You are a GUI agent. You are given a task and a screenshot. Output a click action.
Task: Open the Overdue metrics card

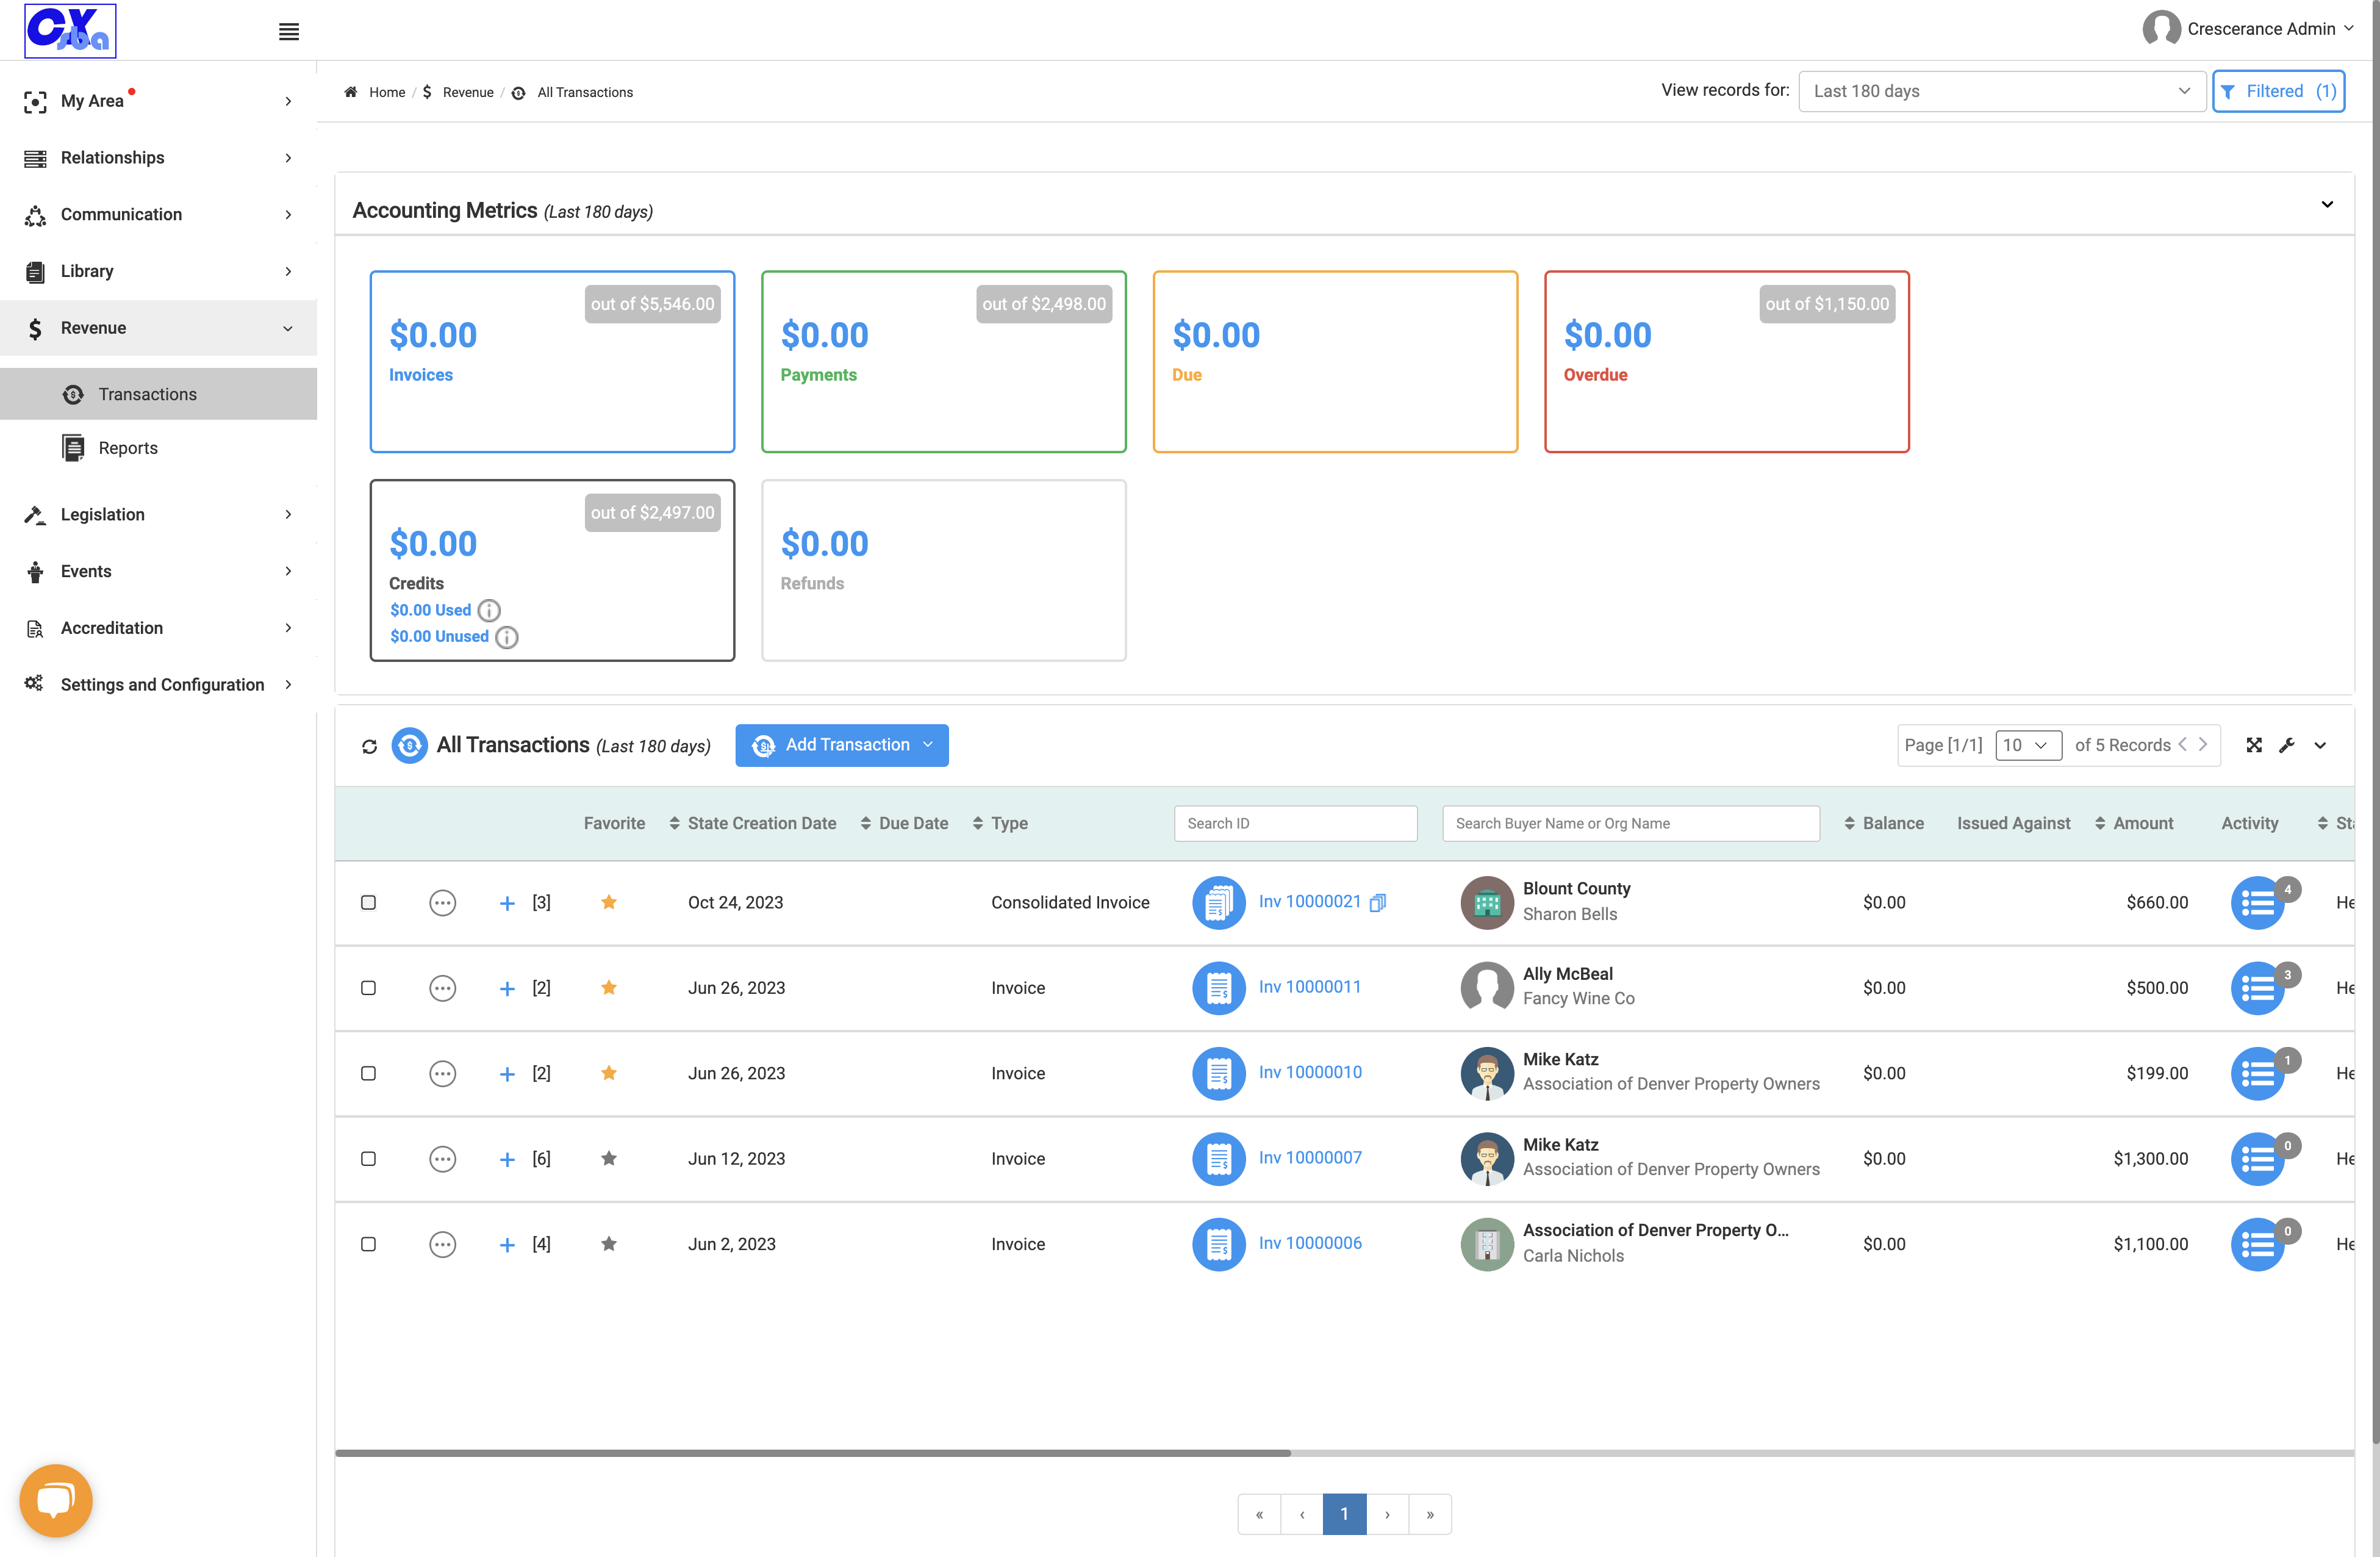[1726, 362]
